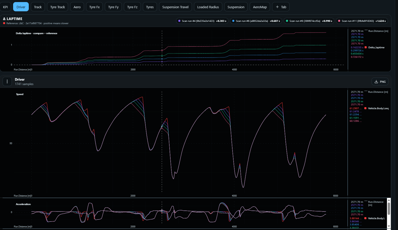The height and width of the screenshot is (230, 398).
Task: Export the Driver chart as PNG
Action: tap(380, 81)
